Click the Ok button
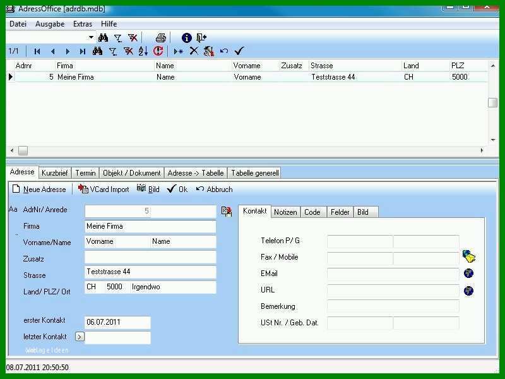The image size is (505, 379). pos(177,189)
